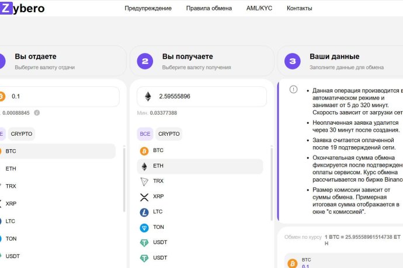Select the TON label in receive list
Image resolution: width=403 pixels, height=268 pixels.
[x=158, y=227]
